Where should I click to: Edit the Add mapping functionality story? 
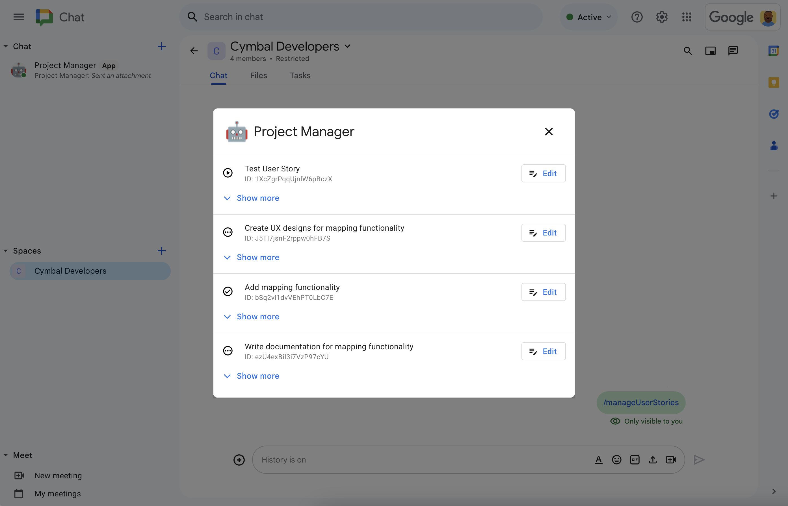point(542,292)
